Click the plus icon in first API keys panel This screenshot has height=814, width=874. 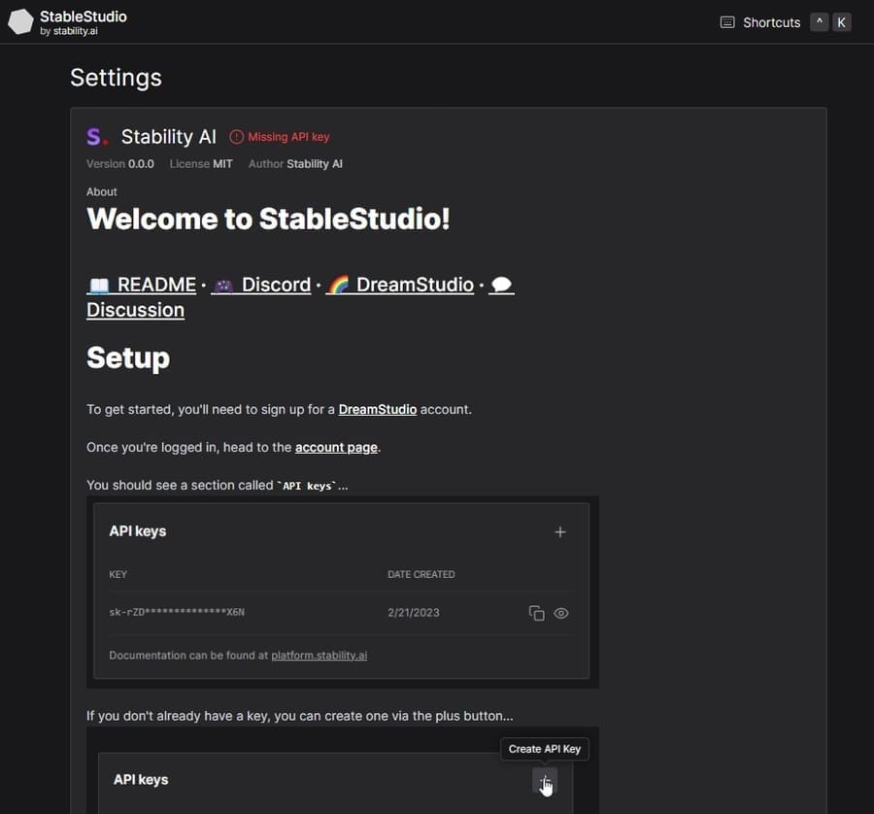pyautogui.click(x=560, y=532)
